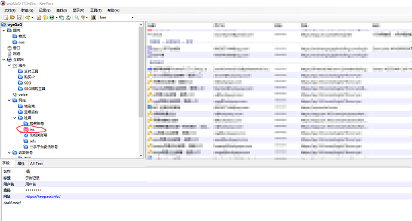Image resolution: width=412 pixels, height=221 pixels.
Task: Switch to the 属性 tab
Action: [x=21, y=163]
